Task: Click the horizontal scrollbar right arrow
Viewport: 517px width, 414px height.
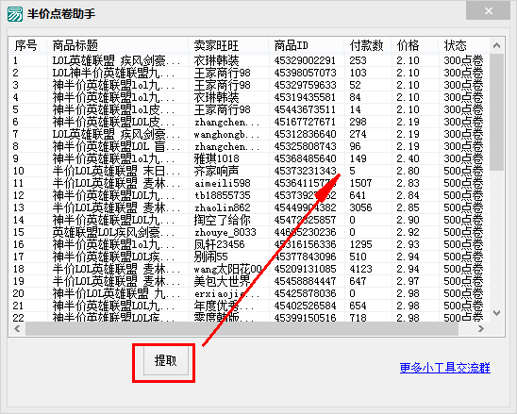Action: coord(481,328)
